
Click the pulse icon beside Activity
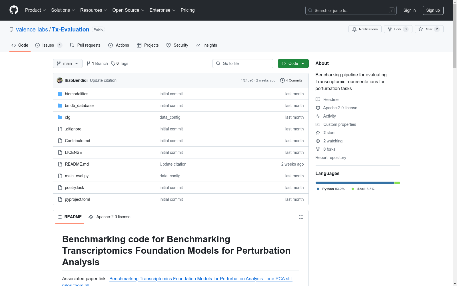318,116
